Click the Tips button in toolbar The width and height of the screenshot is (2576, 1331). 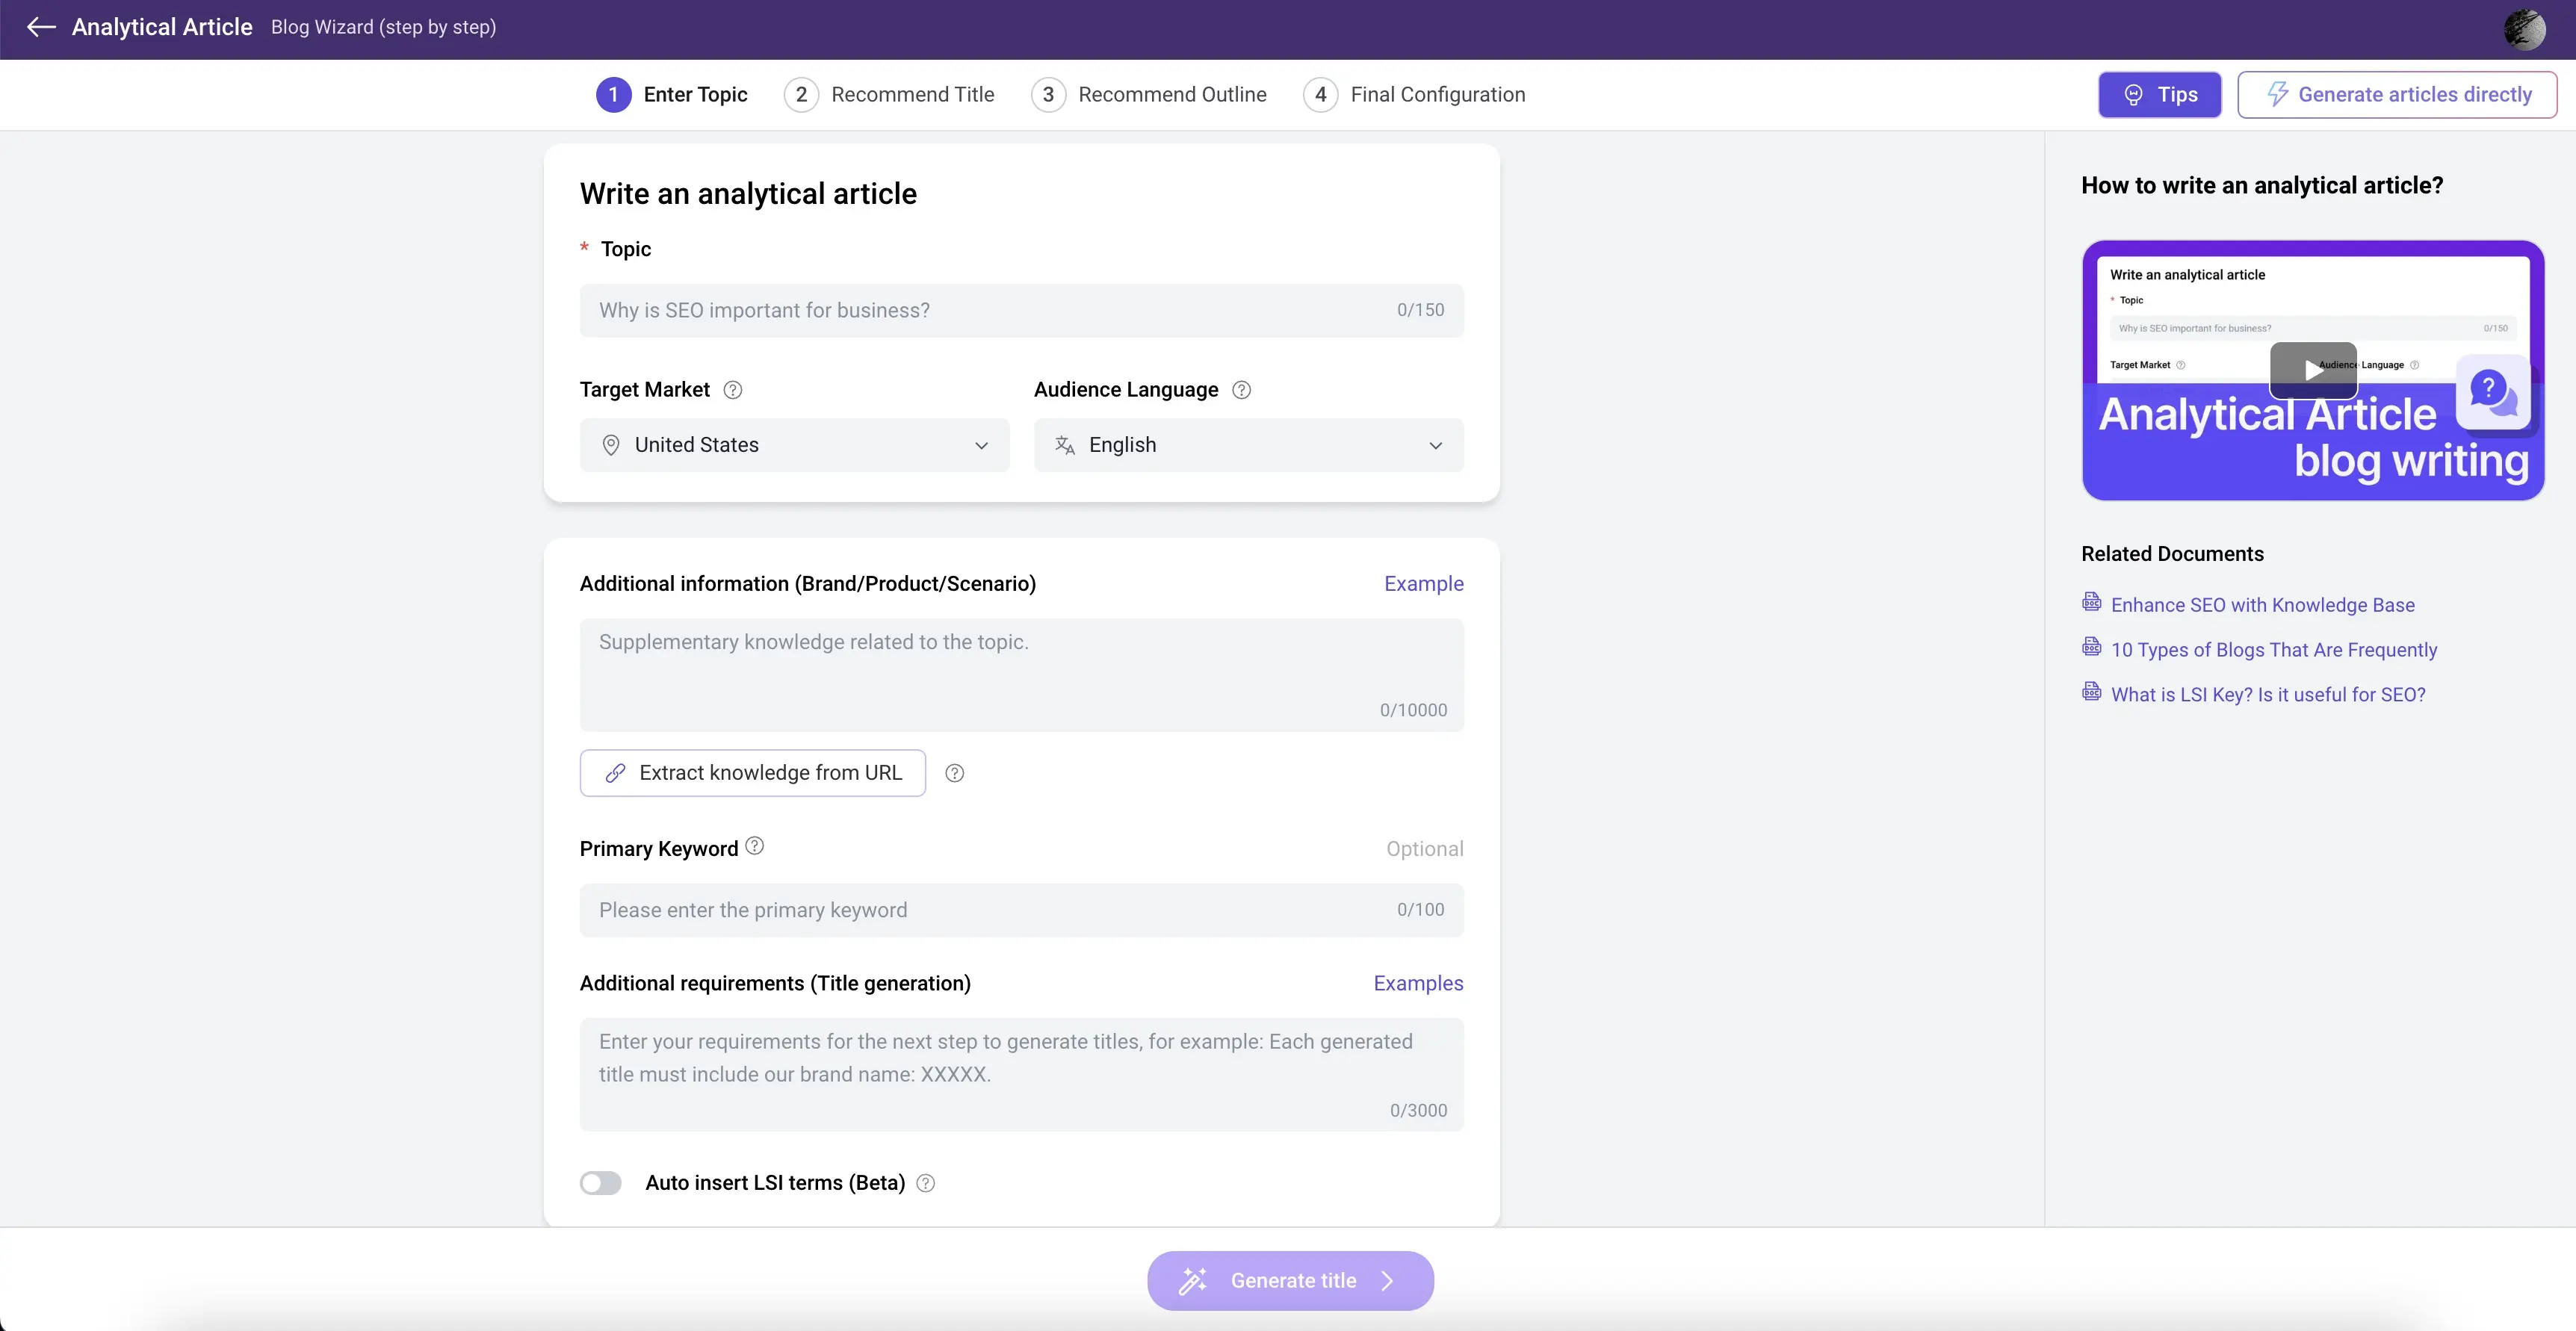pos(2160,93)
